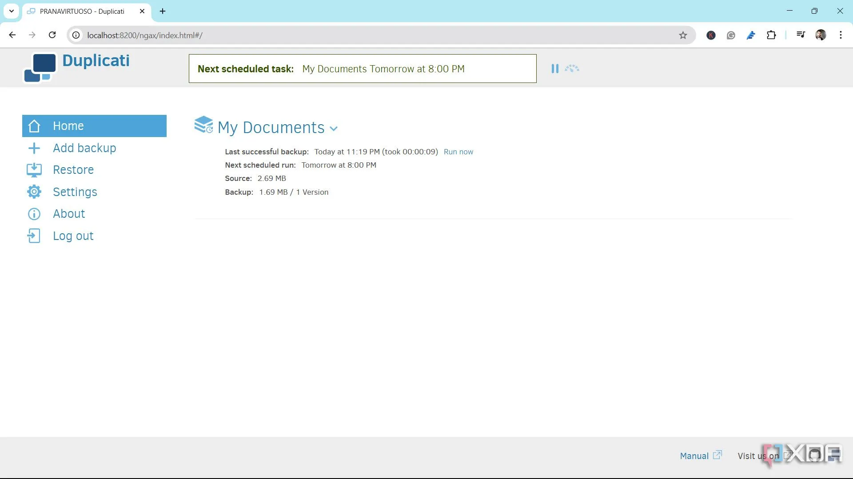853x479 pixels.
Task: Bookmark this page with star icon
Action: (683, 35)
